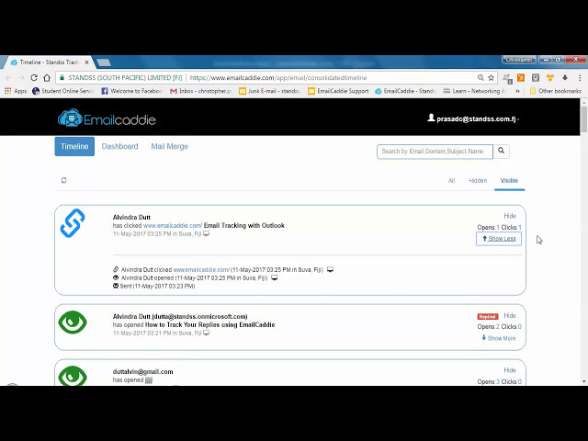Screen dimensions: 588x441
Task: Click the green eye icon for the Track Your Replies email
Action: click(73, 322)
